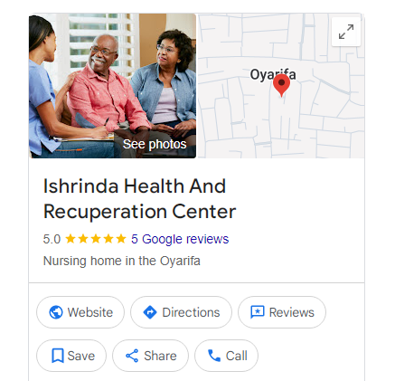395x381 pixels.
Task: Open the 5 Google reviews link
Action: [x=180, y=239]
